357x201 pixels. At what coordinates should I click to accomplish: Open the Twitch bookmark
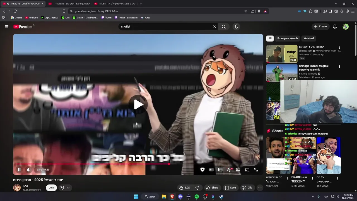tap(106, 18)
